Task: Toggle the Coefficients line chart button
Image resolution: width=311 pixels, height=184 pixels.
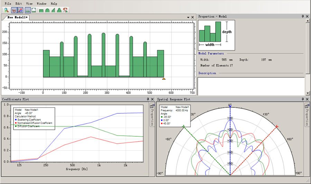Action: (20, 10)
